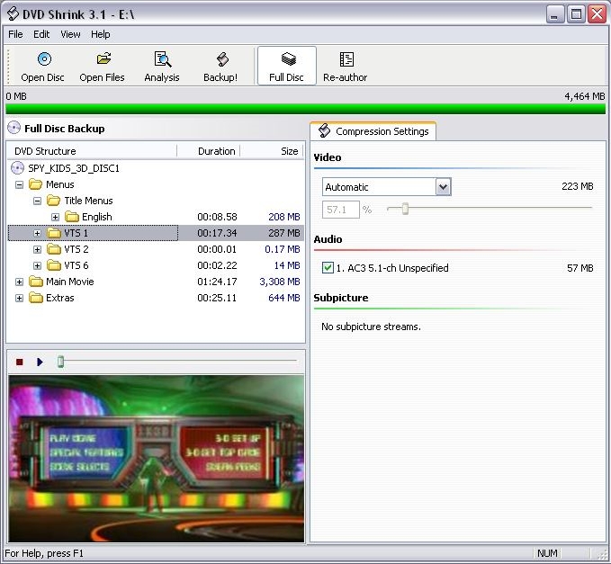
Task: Click the DVD Structure column header
Action: tap(92, 151)
